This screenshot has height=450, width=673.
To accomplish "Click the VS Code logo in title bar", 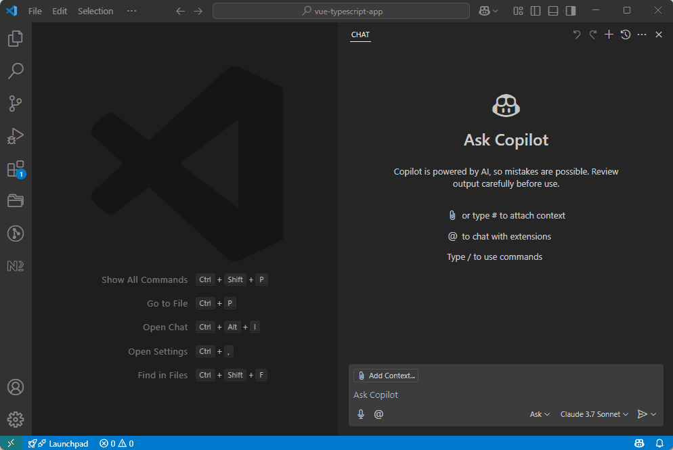I will tap(12, 11).
